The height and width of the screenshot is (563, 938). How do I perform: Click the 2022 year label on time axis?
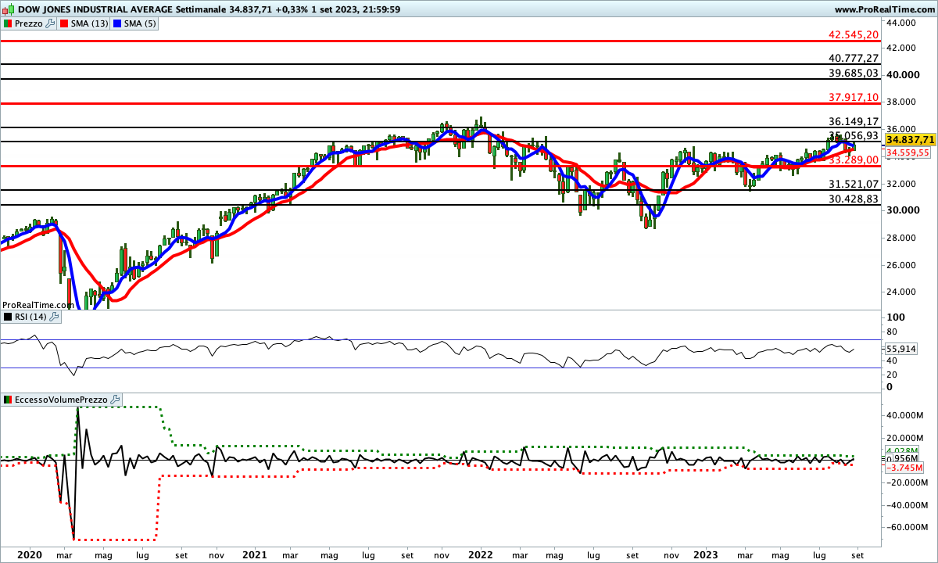click(479, 554)
